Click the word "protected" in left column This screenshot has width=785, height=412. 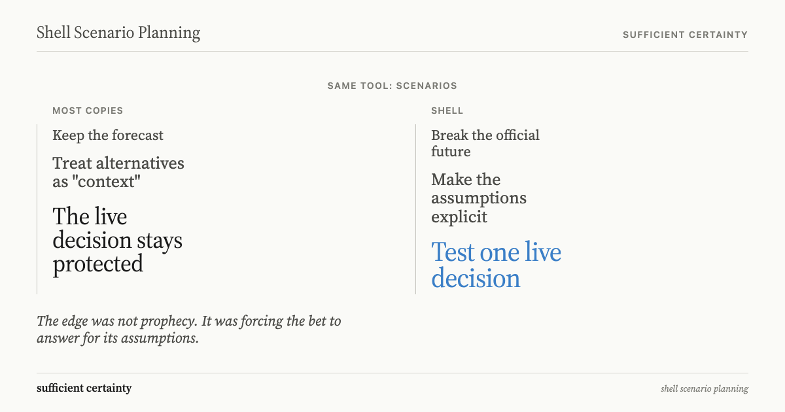[98, 265]
